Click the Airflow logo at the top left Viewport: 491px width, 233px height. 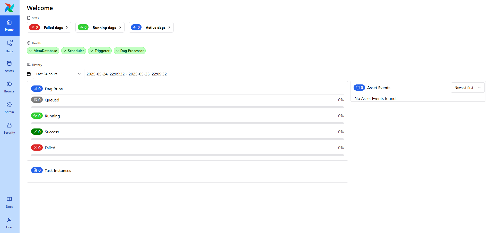click(9, 8)
